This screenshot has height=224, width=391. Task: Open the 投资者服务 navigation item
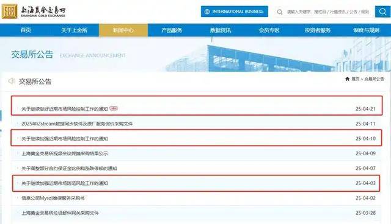click(318, 30)
